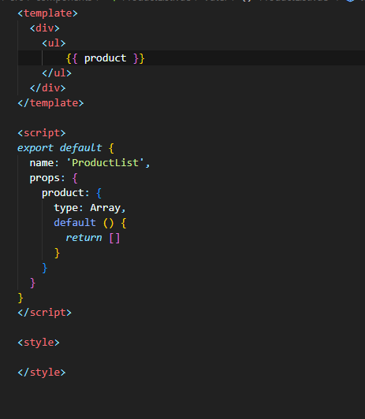This screenshot has width=365, height=419.
Task: Place cursor on the opening <div> tag
Action: click(45, 28)
